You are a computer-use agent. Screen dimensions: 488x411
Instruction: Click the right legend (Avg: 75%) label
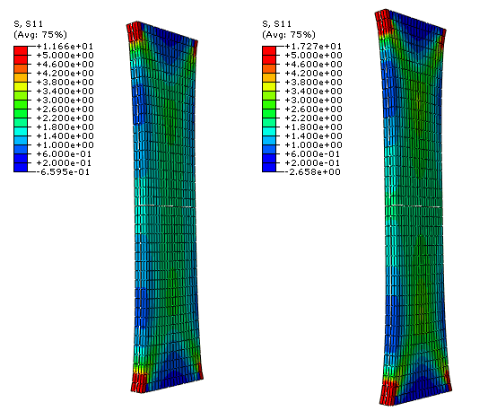coord(289,35)
